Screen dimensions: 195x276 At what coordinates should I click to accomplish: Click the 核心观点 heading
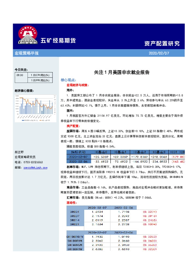click(68, 80)
